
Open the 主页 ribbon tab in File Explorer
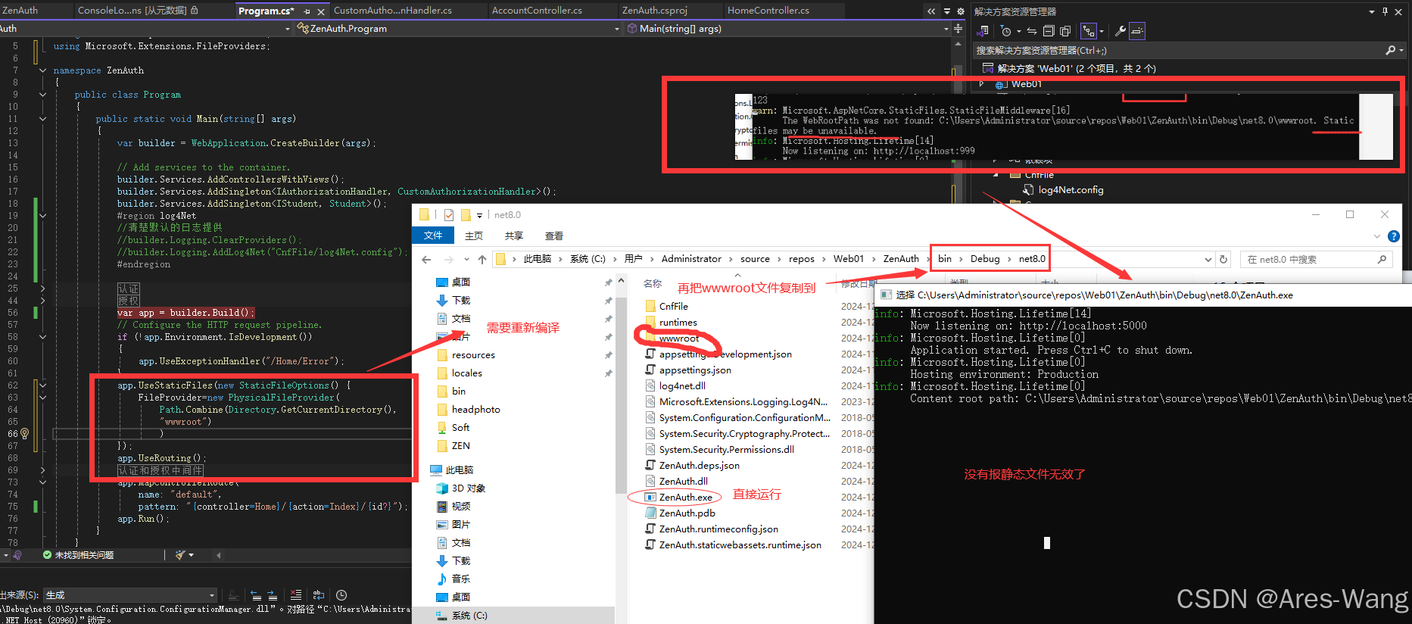click(x=474, y=236)
